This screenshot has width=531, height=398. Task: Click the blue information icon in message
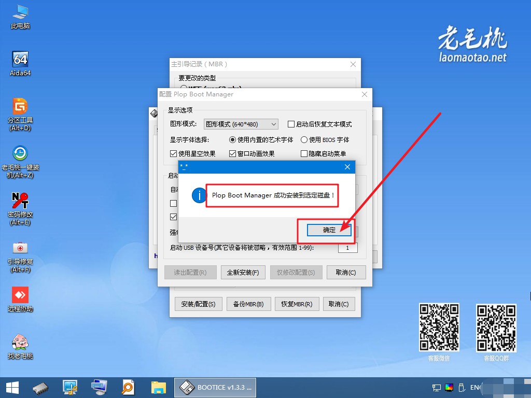coord(199,195)
